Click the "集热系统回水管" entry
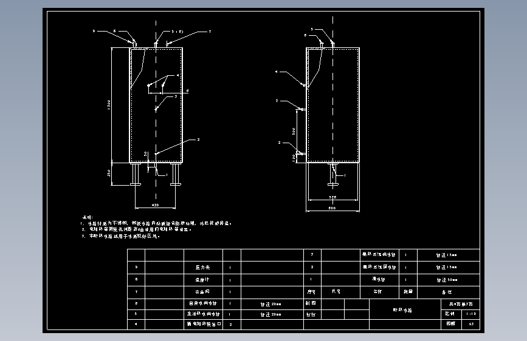Viewport: 527px width, 341px height. tap(379, 267)
